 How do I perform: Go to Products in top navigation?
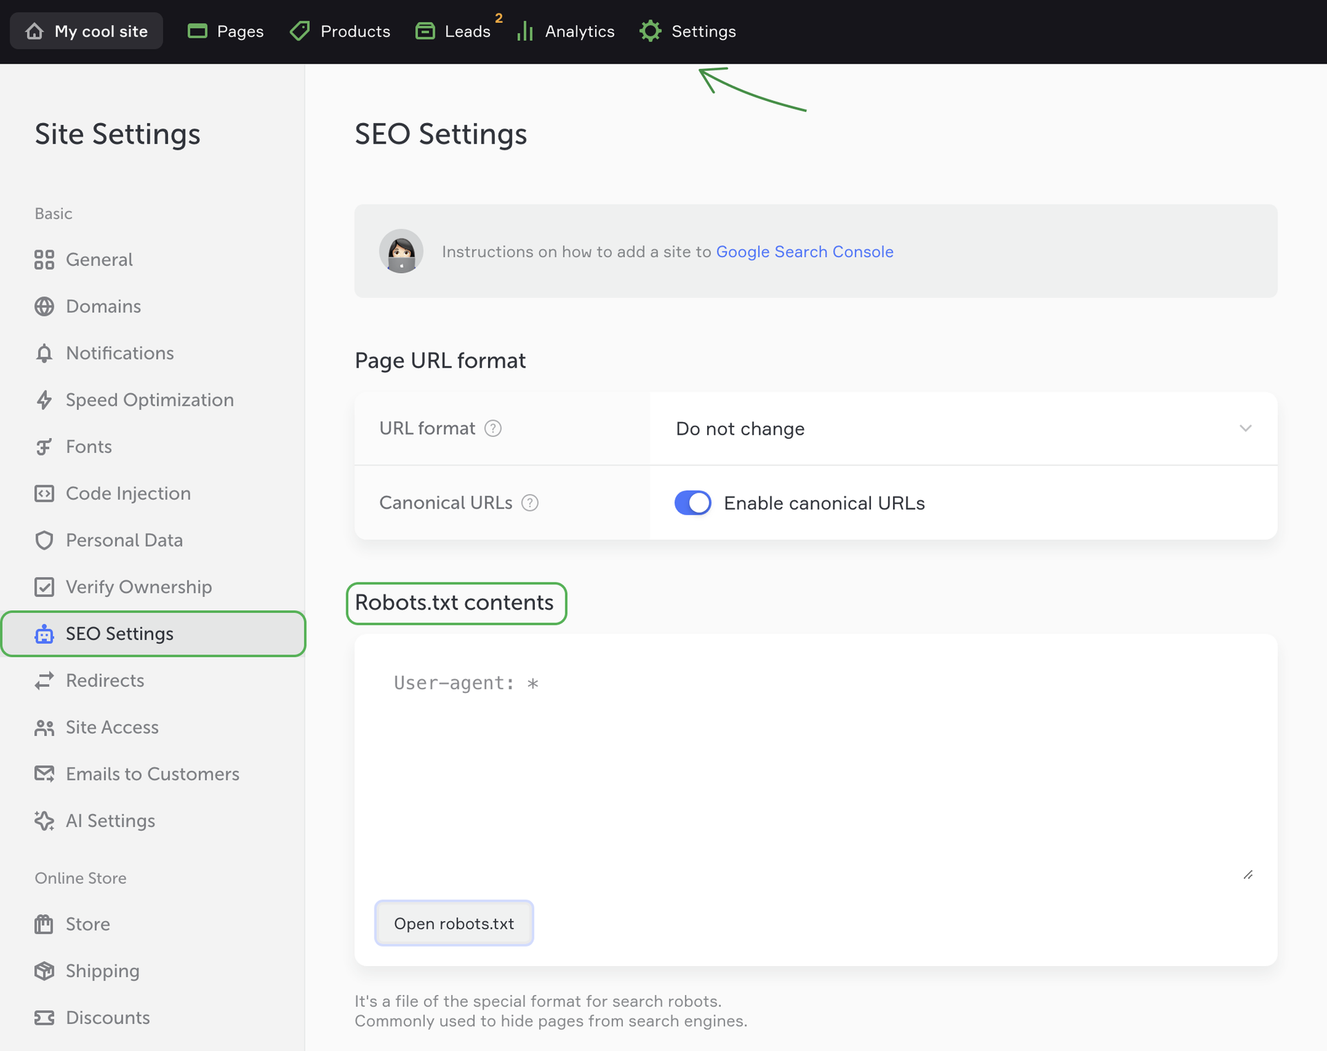(x=340, y=31)
